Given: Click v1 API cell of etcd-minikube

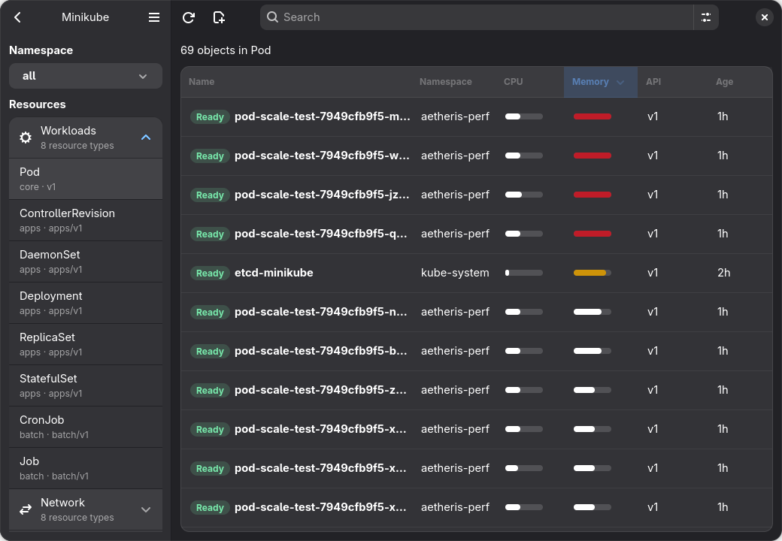Looking at the screenshot, I should 653,273.
